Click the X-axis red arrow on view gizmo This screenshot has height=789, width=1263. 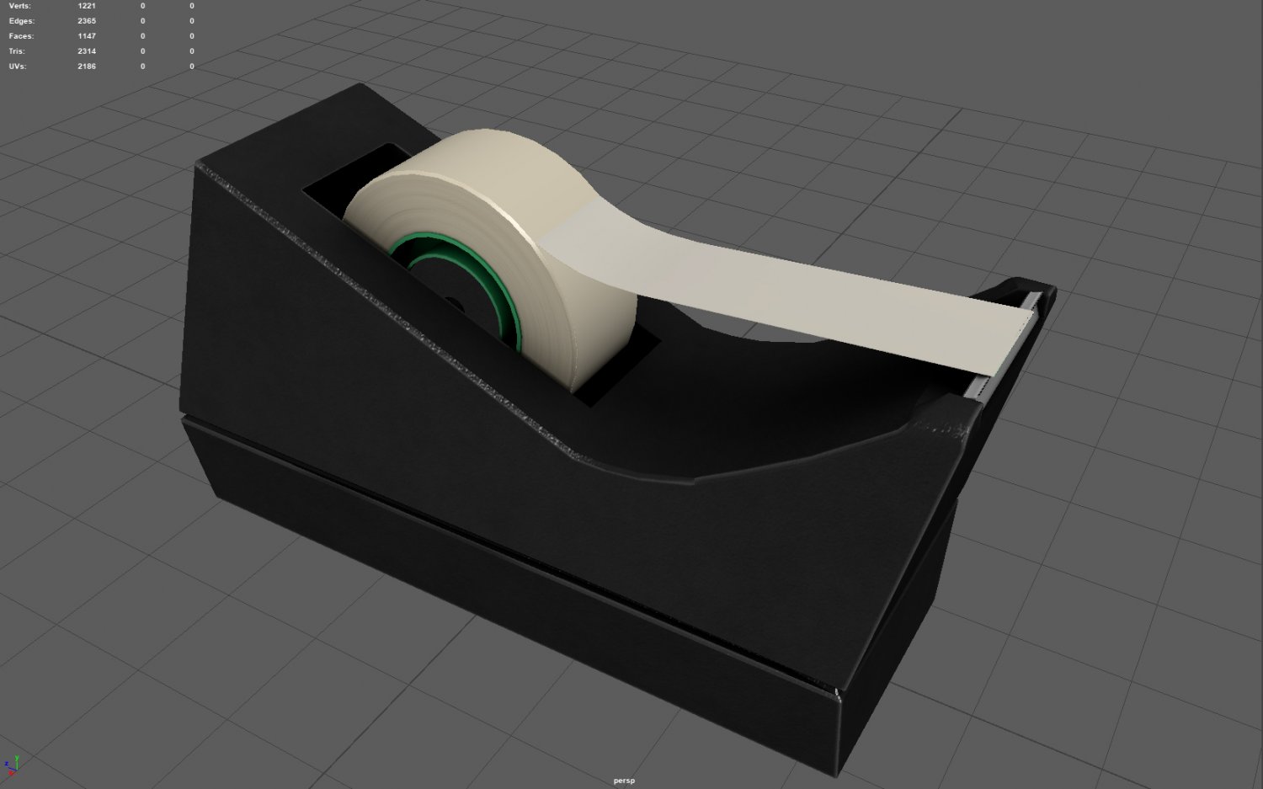[11, 773]
